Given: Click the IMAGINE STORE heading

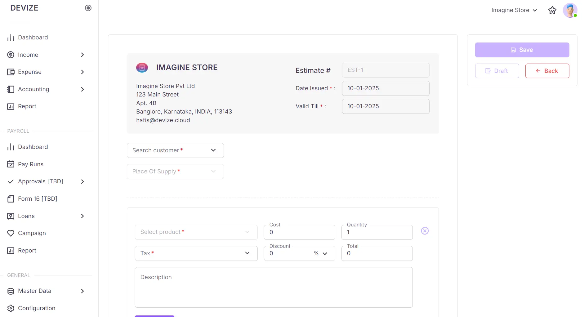Looking at the screenshot, I should 187,68.
